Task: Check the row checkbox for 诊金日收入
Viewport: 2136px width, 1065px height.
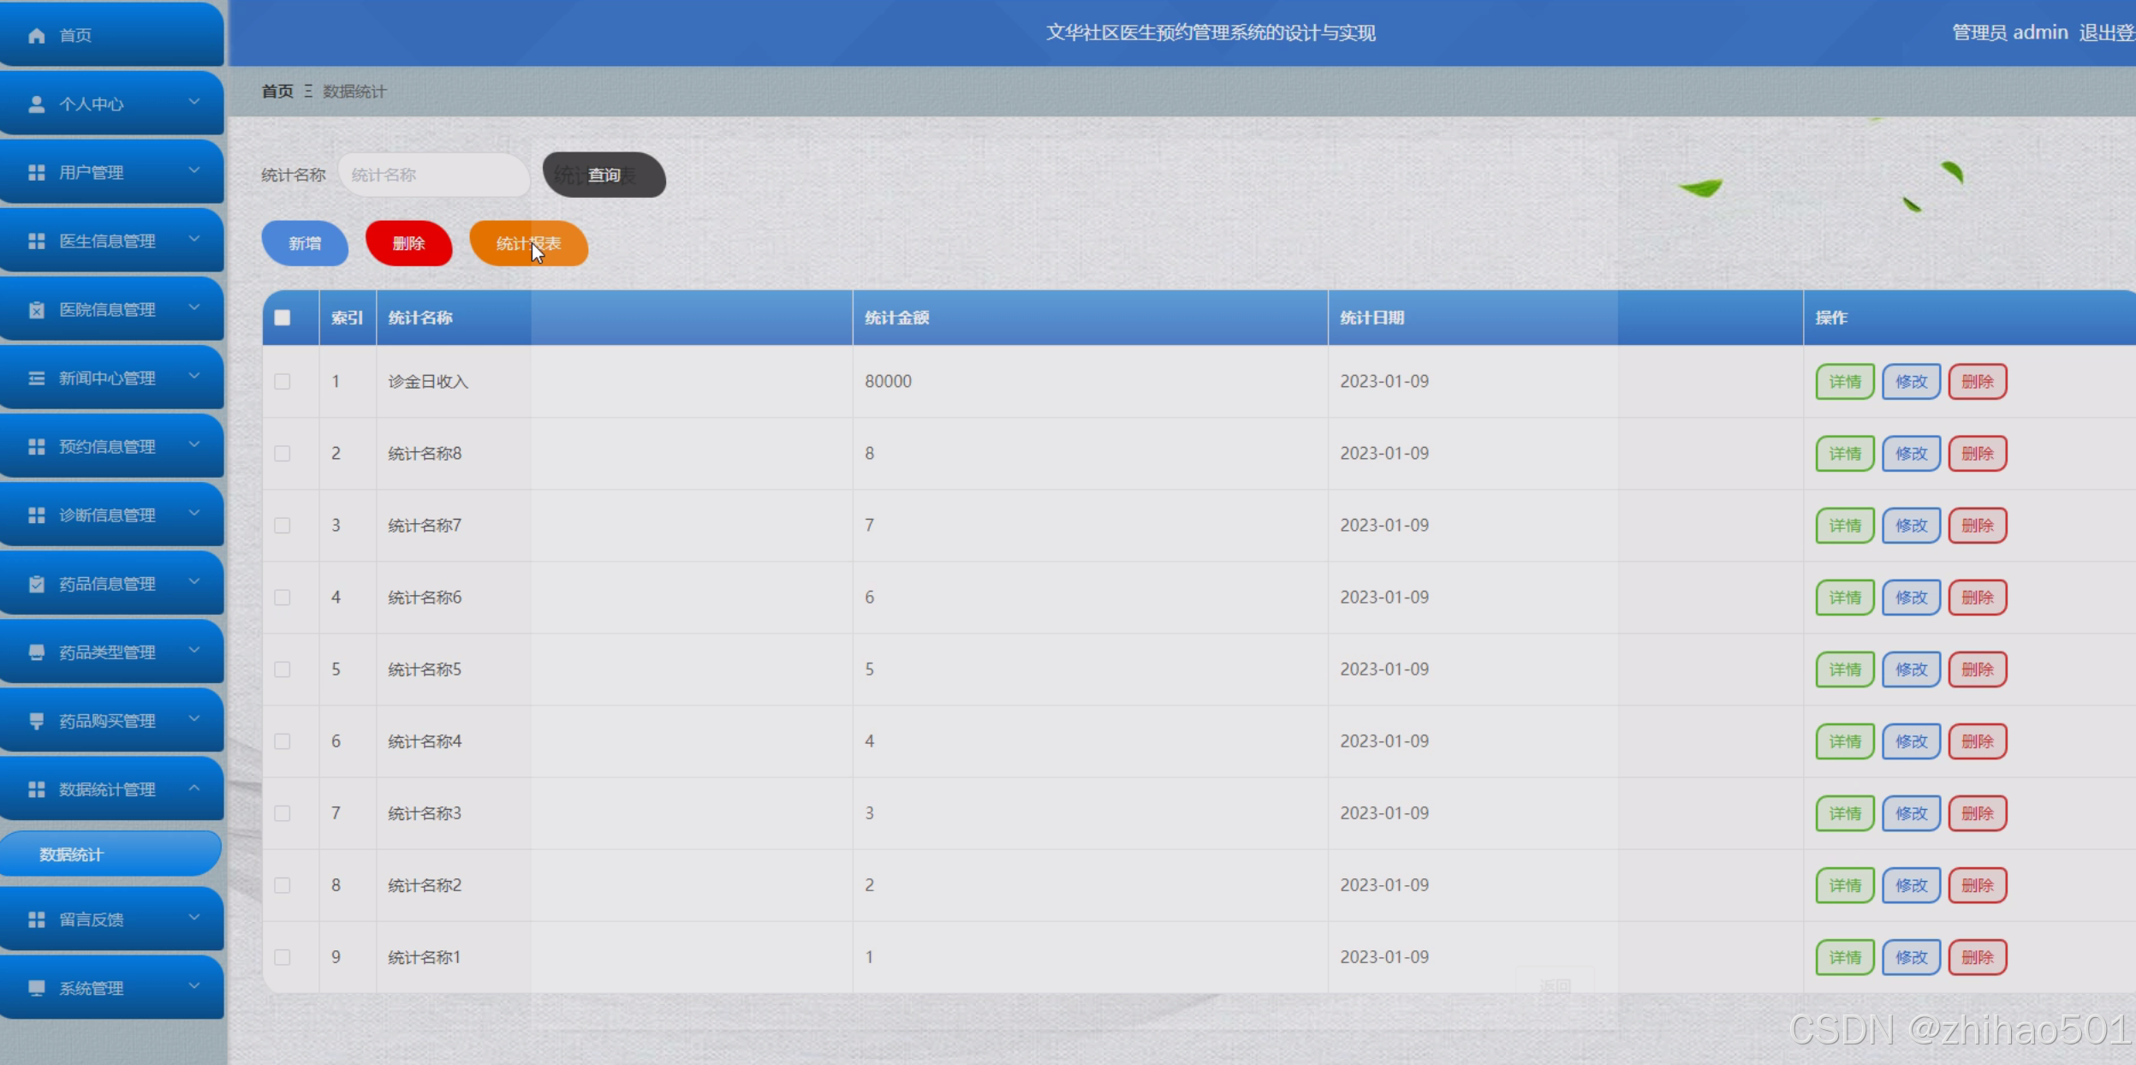Action: coord(283,382)
